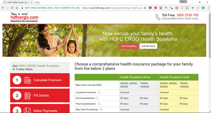Bookmark this page with the star icon
Image resolution: width=211 pixels, height=113 pixels.
145,8
